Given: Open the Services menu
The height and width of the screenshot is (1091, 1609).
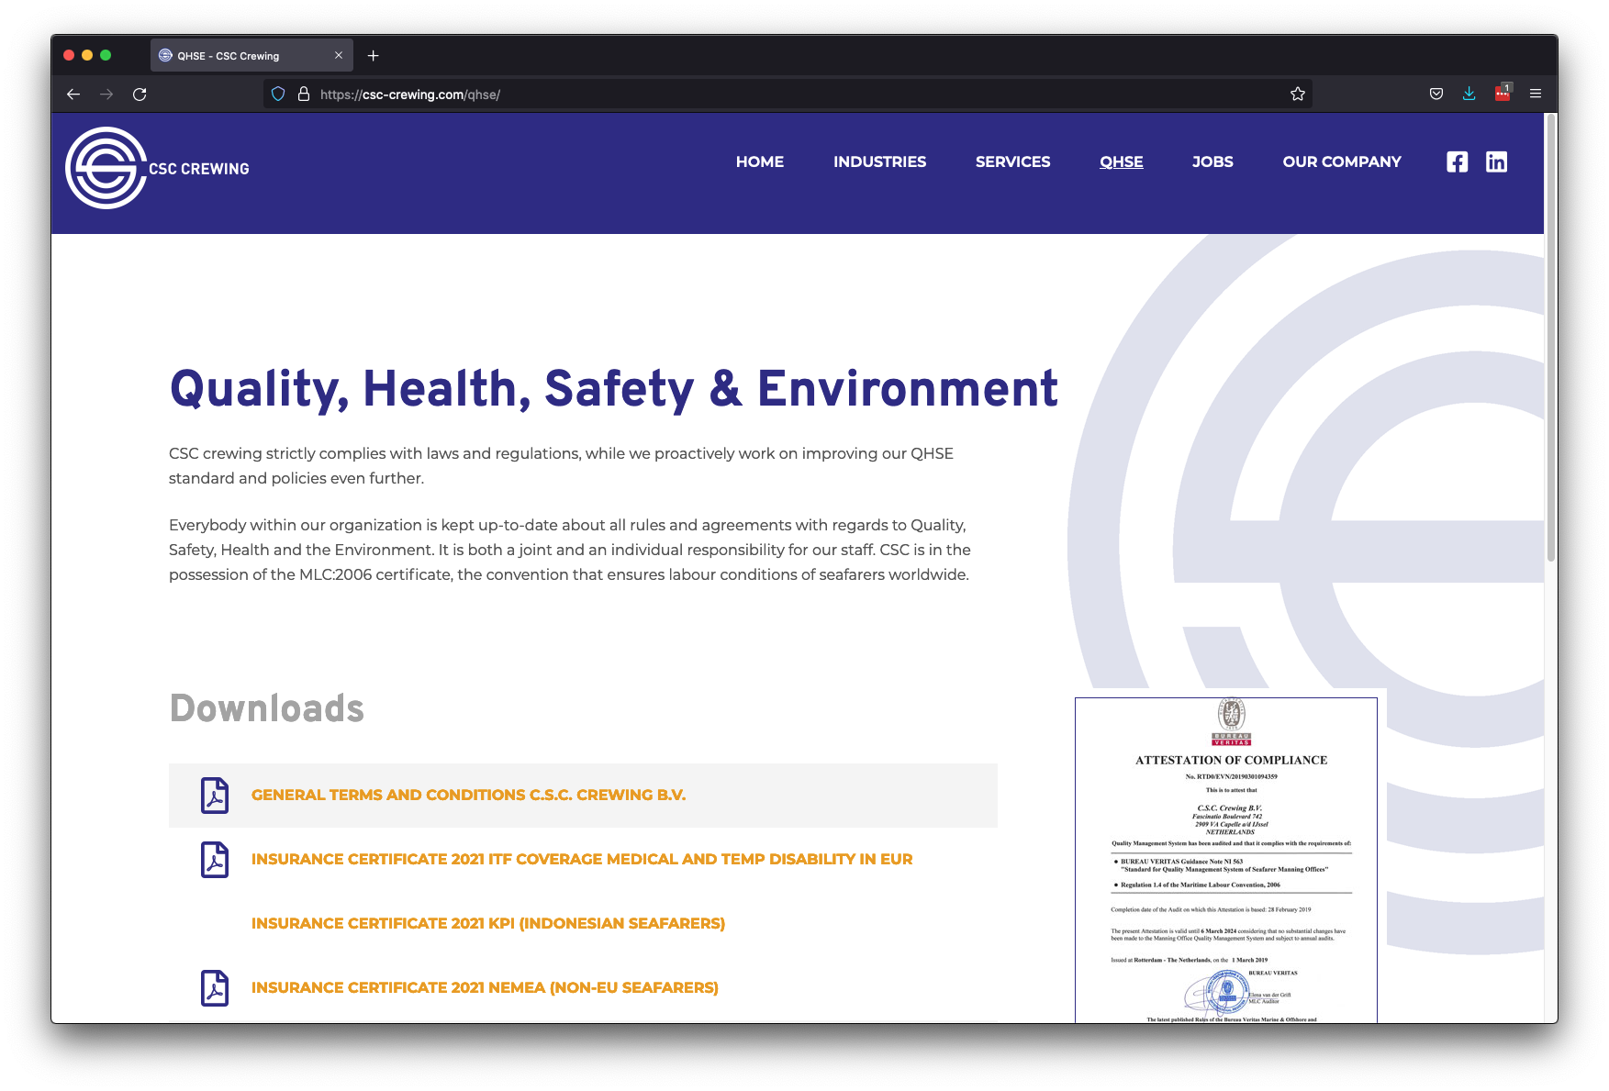Looking at the screenshot, I should coord(1012,161).
